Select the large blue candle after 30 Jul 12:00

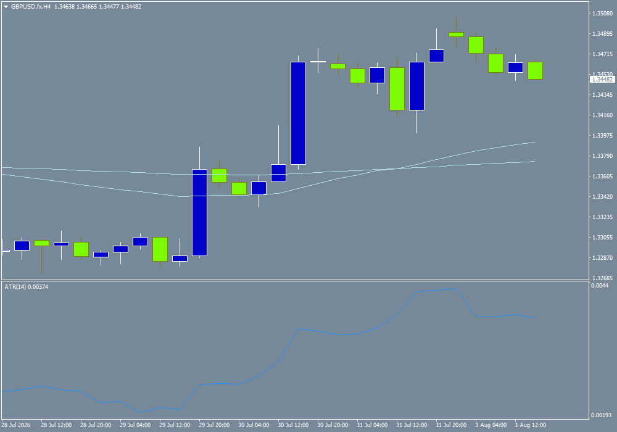pyautogui.click(x=298, y=113)
